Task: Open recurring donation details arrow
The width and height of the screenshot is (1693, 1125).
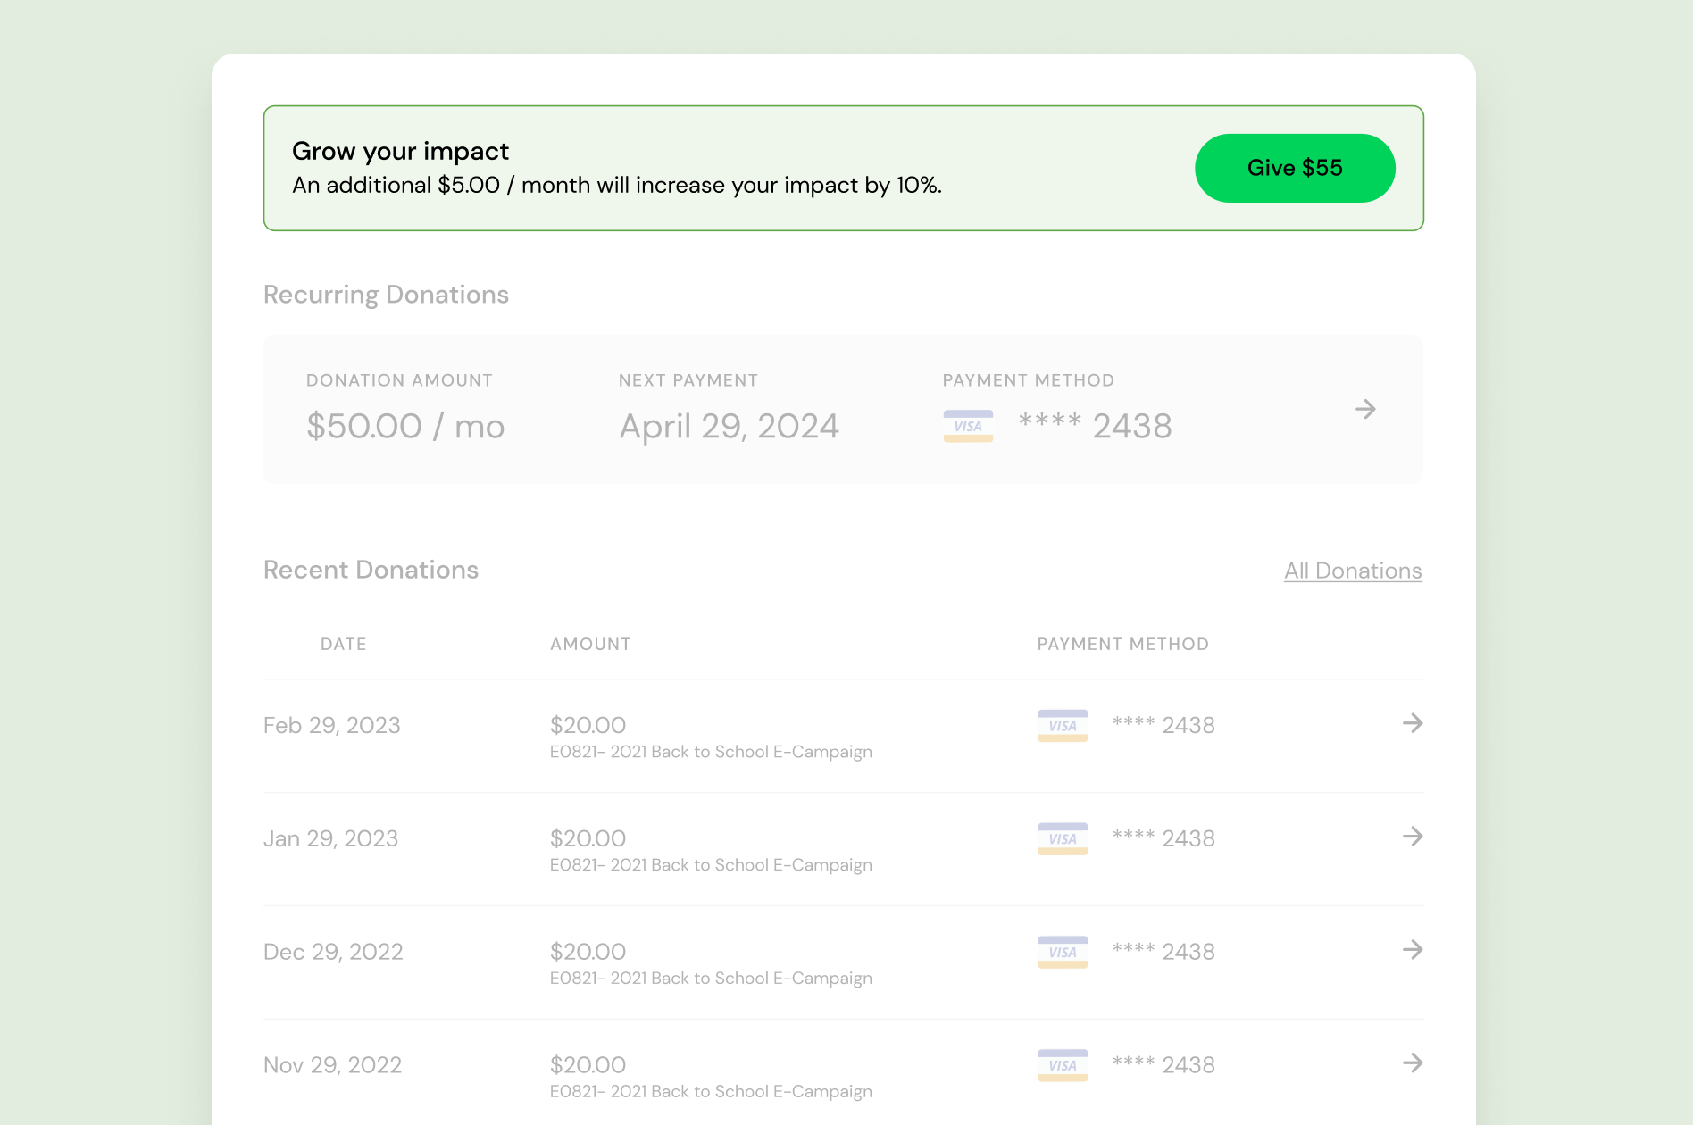Action: tap(1364, 410)
